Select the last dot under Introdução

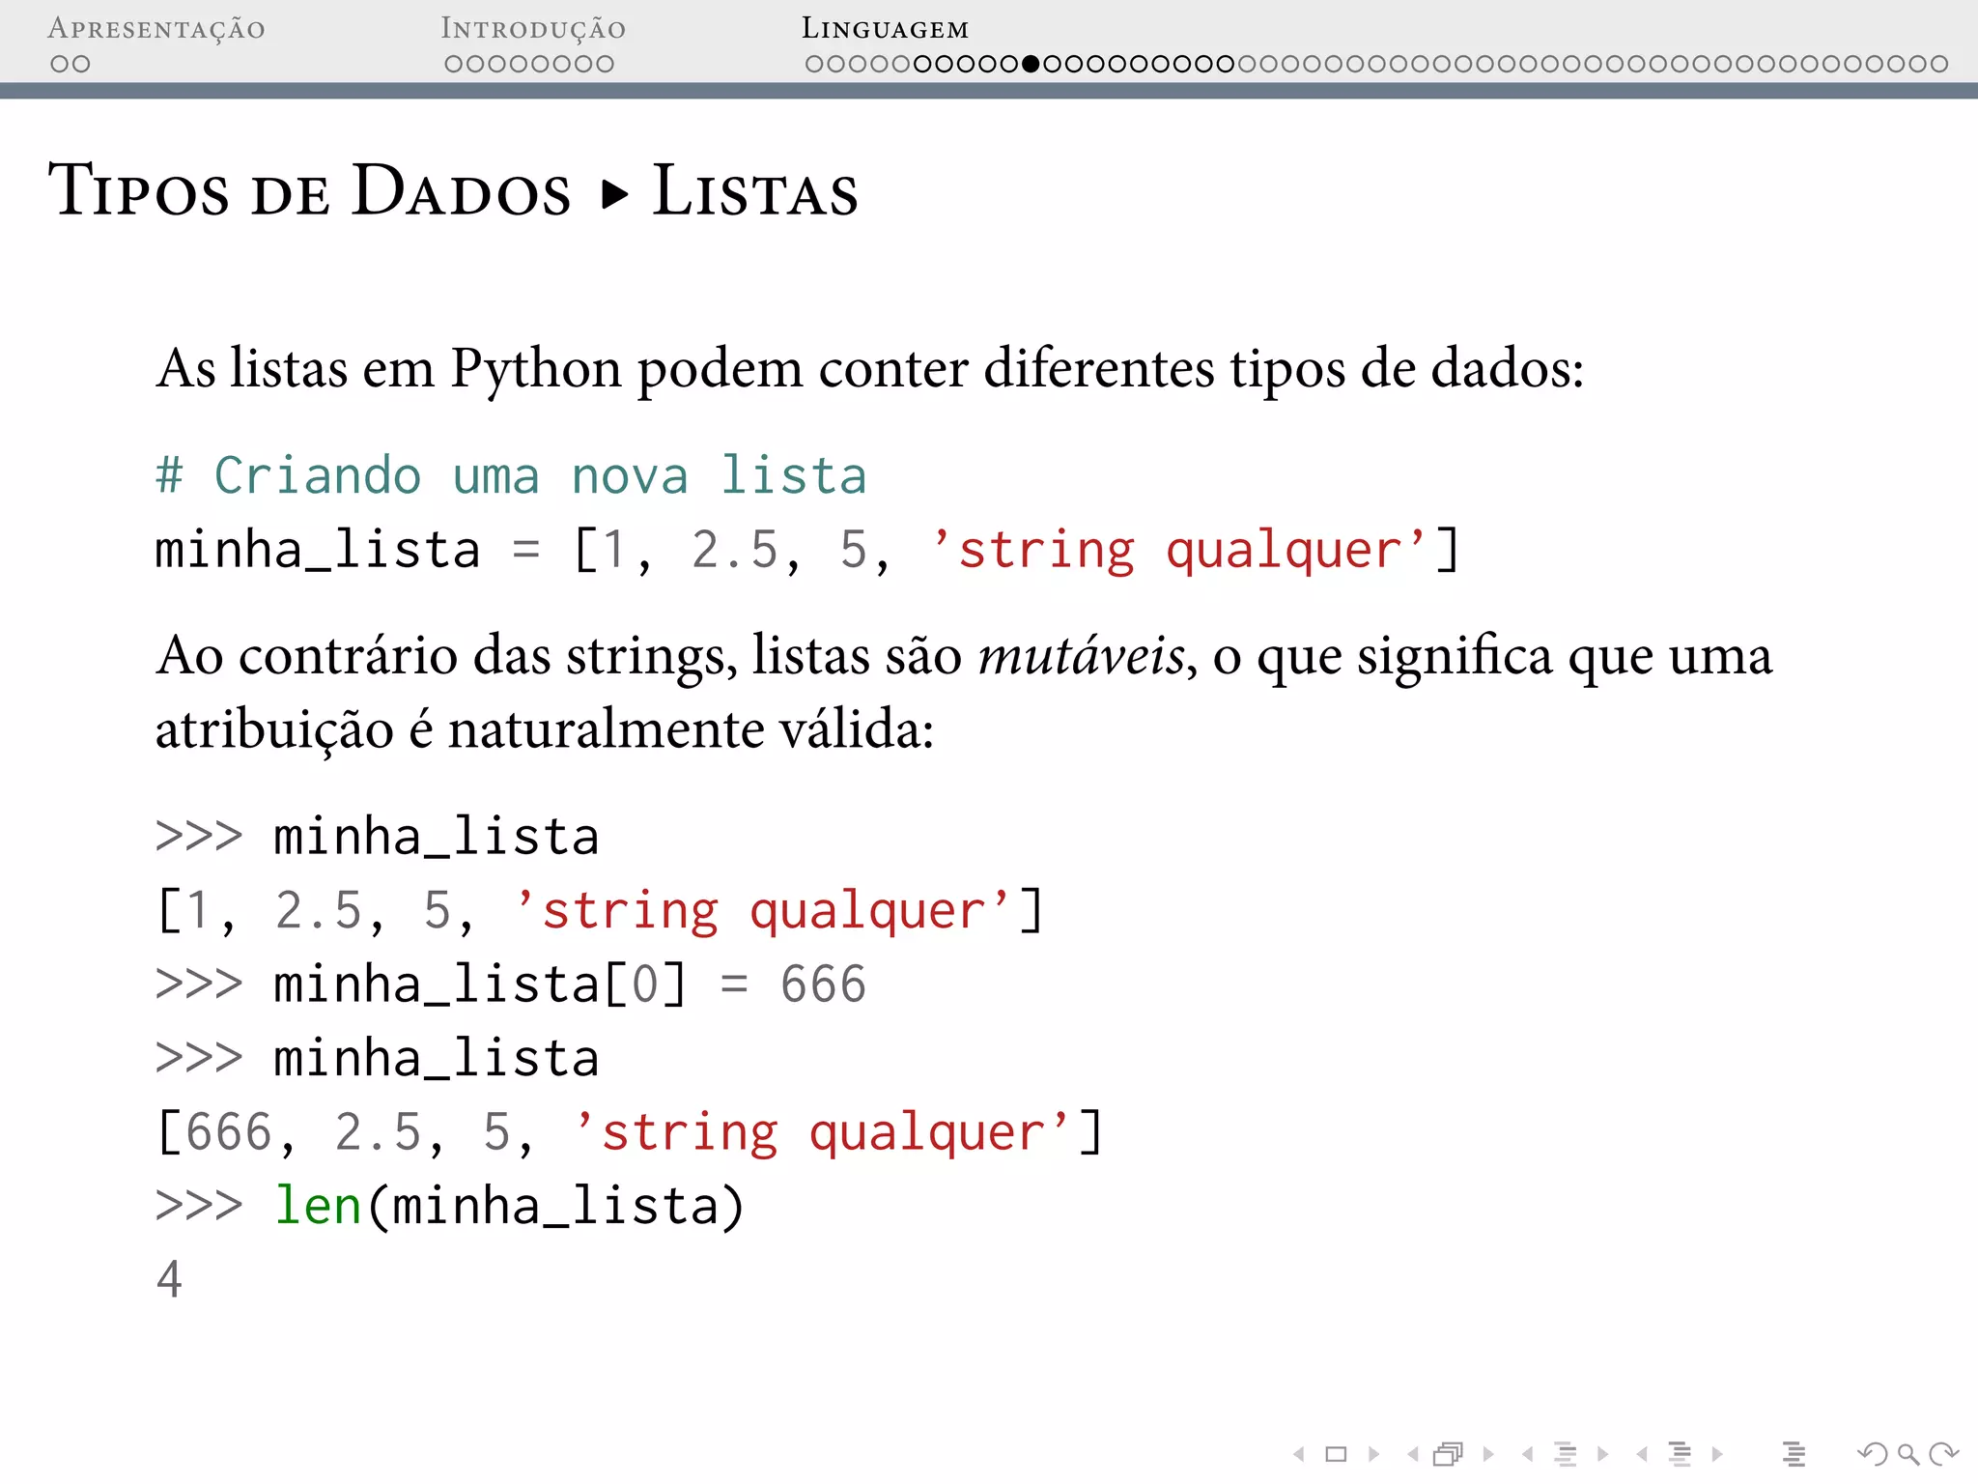pyautogui.click(x=605, y=64)
